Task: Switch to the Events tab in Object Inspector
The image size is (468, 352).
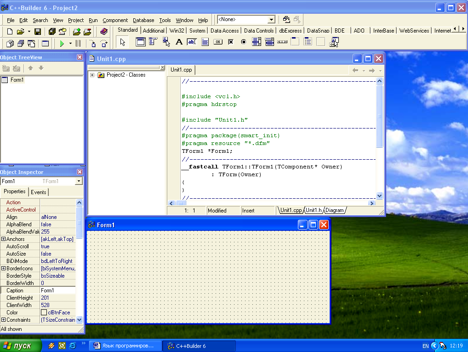Action: point(39,192)
